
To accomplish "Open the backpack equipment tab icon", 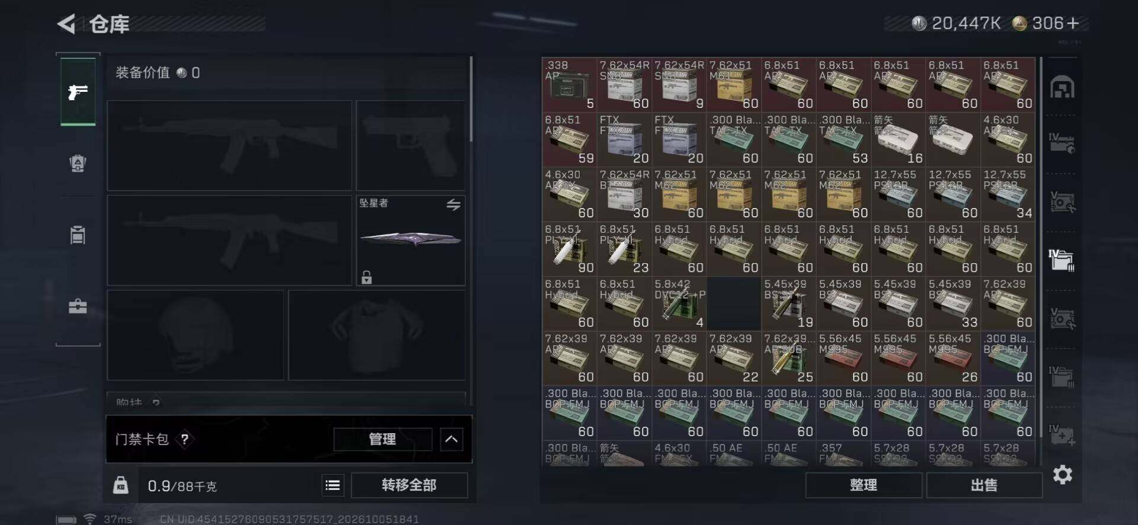I will 78,163.
